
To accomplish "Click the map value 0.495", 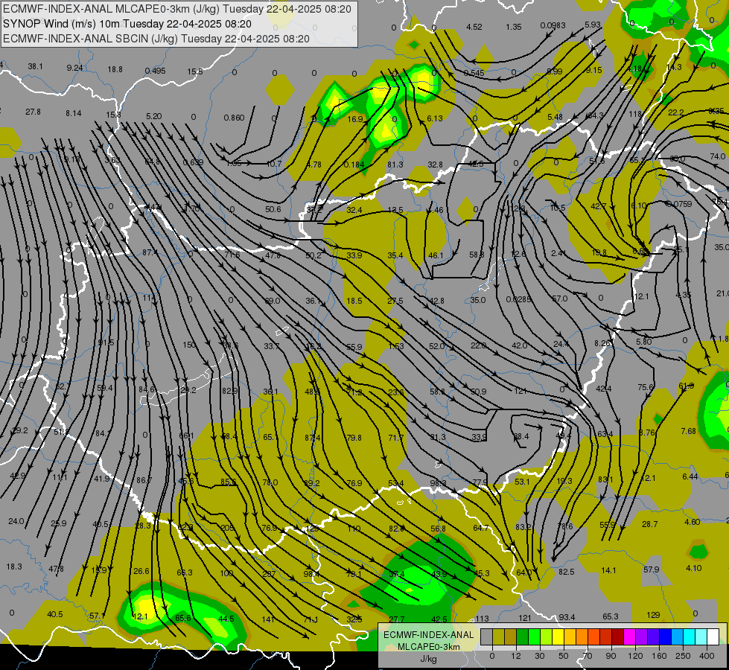I will pyautogui.click(x=156, y=71).
